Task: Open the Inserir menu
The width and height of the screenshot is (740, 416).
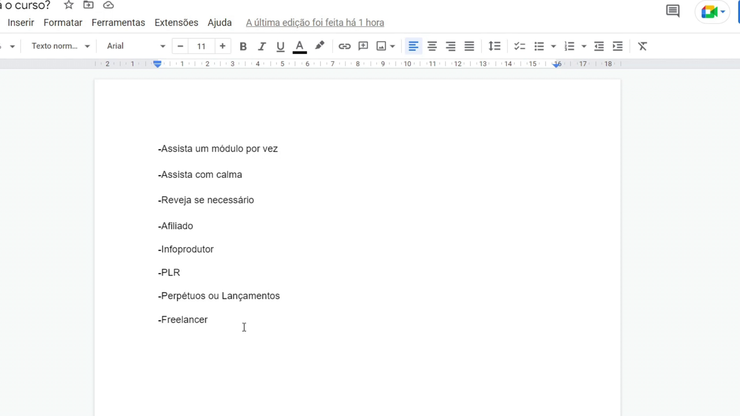Action: click(x=21, y=23)
